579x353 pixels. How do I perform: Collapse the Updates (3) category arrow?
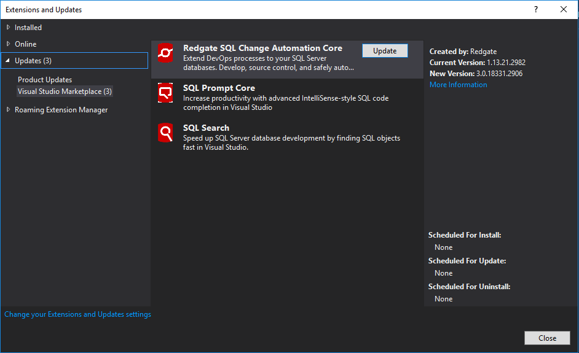point(8,61)
